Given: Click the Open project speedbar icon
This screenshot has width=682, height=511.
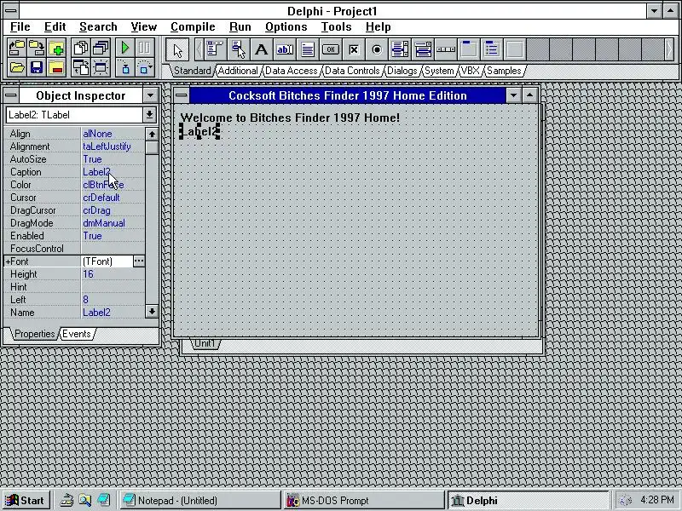Looking at the screenshot, I should pos(16,49).
